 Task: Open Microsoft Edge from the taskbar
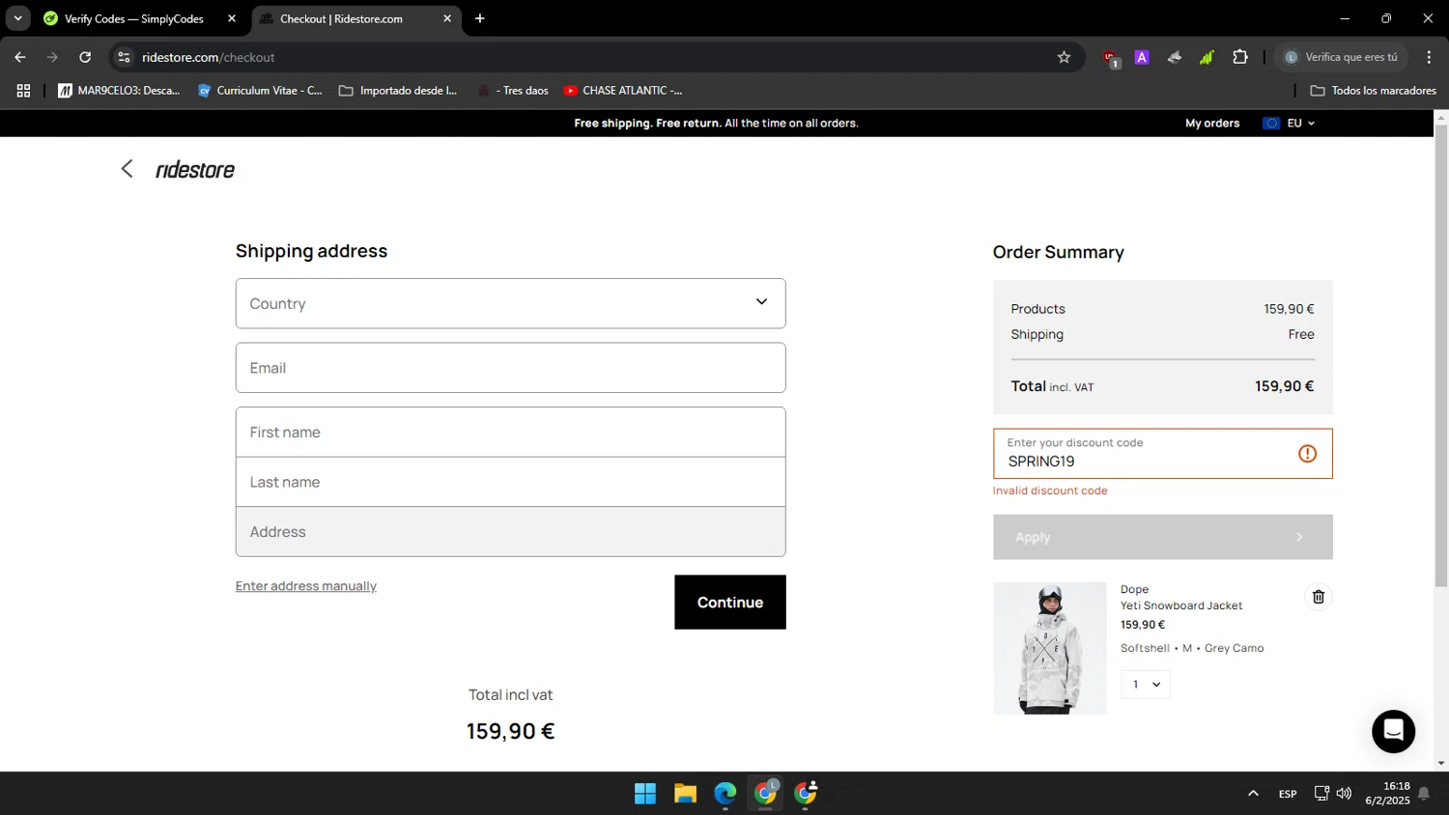pyautogui.click(x=725, y=794)
